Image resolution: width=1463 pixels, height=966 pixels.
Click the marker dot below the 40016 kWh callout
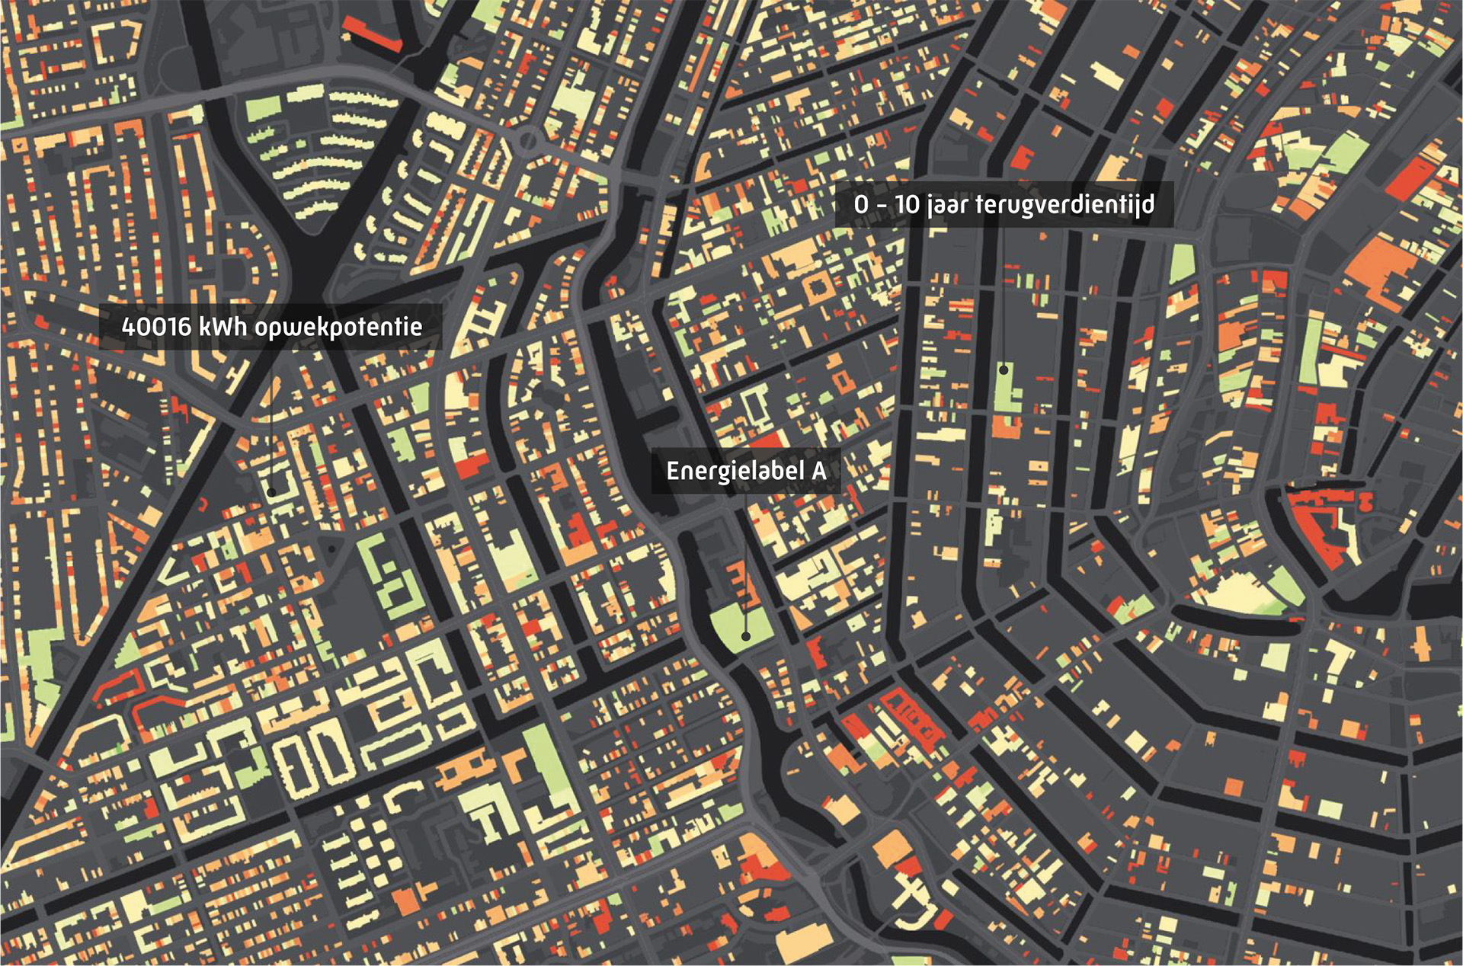(271, 492)
